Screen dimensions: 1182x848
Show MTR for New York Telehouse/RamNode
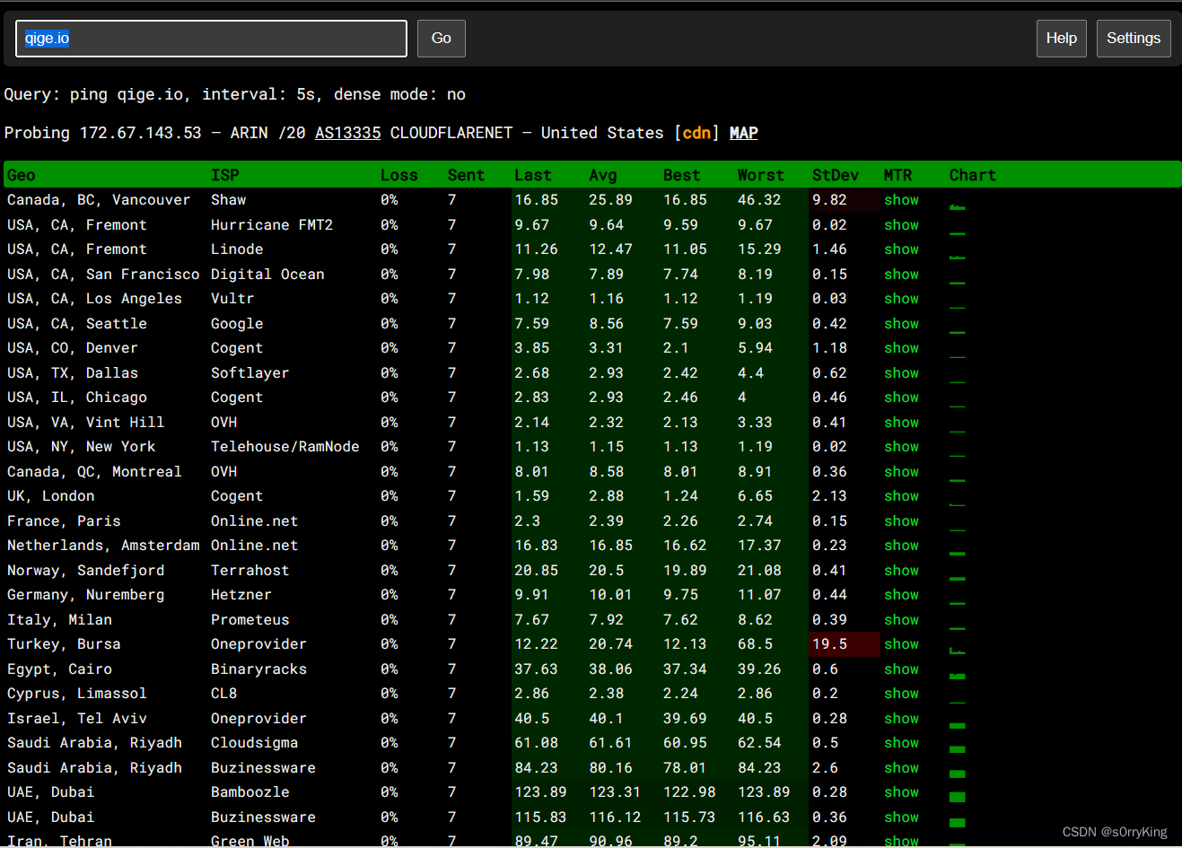(x=901, y=447)
